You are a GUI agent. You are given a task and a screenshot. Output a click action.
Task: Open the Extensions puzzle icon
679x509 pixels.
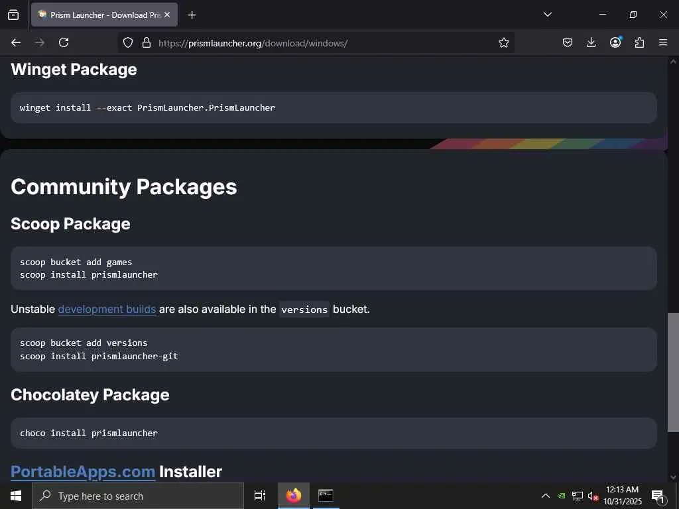point(639,42)
